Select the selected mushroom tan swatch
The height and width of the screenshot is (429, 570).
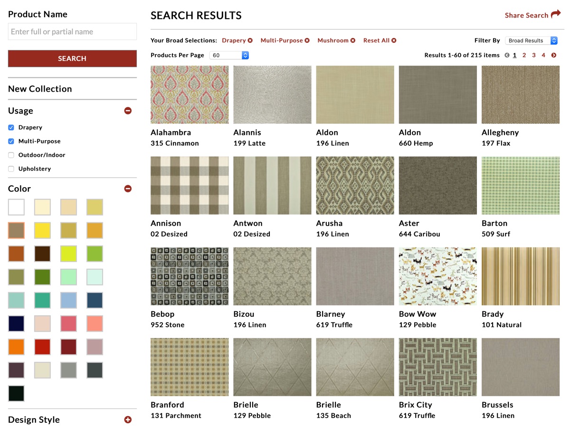click(16, 230)
